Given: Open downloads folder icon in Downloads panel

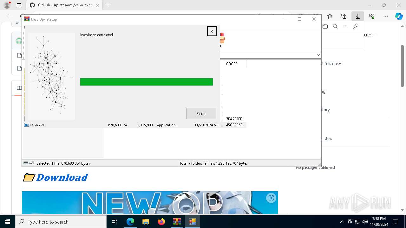Looking at the screenshot, I should (x=325, y=26).
